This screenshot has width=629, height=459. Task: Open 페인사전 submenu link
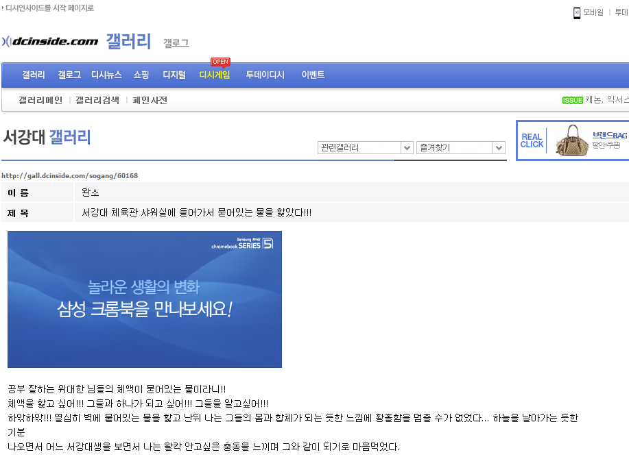(x=150, y=100)
